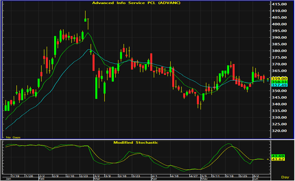This screenshot has height=181, width=295.
Task: Click the Jan month label
Action: tap(8, 179)
